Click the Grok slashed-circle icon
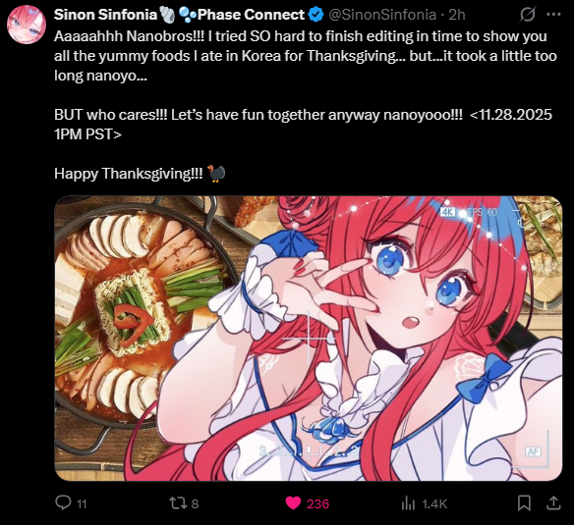The image size is (574, 525). pyautogui.click(x=528, y=15)
